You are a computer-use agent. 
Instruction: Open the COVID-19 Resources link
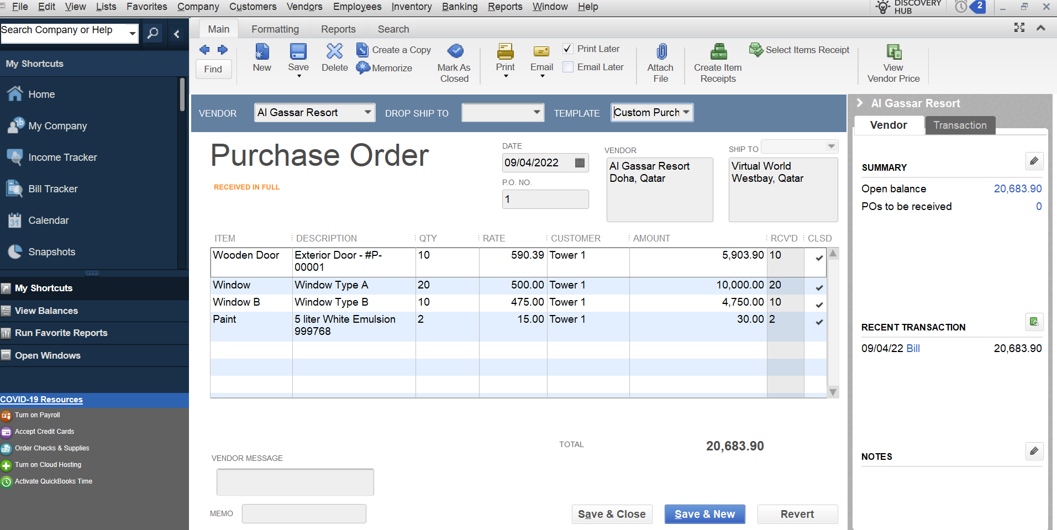[x=41, y=400]
